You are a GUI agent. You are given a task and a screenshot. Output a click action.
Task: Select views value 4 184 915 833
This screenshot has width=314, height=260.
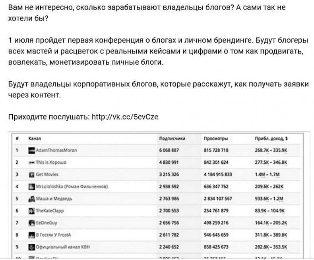click(218, 174)
